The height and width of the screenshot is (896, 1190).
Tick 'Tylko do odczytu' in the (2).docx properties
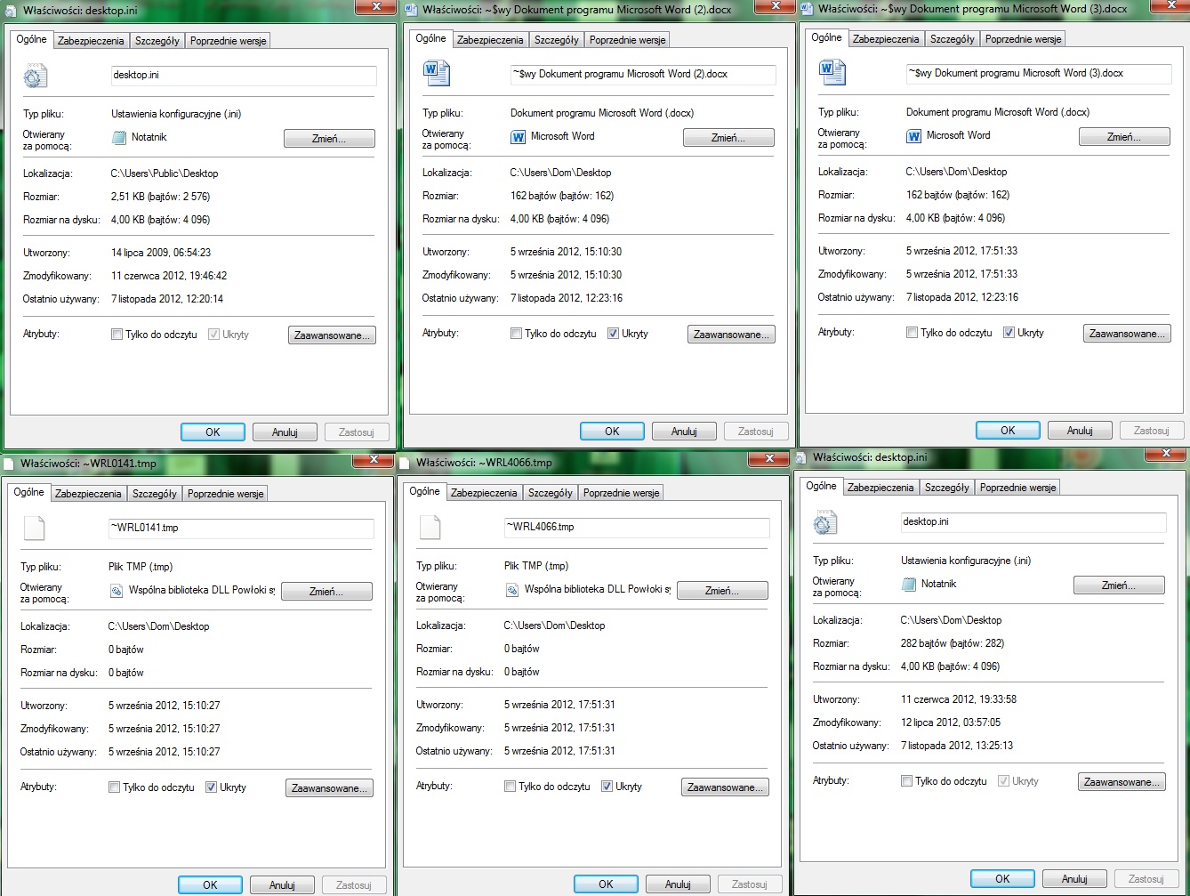click(516, 334)
